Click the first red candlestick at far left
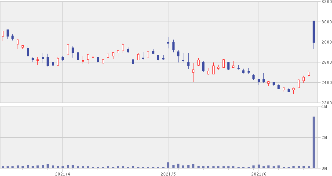The height and width of the screenshot is (176, 332). [3, 33]
